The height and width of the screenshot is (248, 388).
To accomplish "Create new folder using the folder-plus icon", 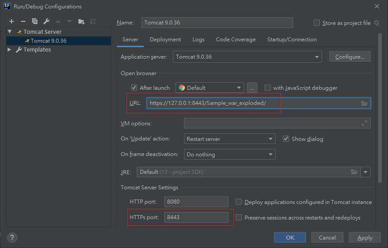I will (81, 21).
